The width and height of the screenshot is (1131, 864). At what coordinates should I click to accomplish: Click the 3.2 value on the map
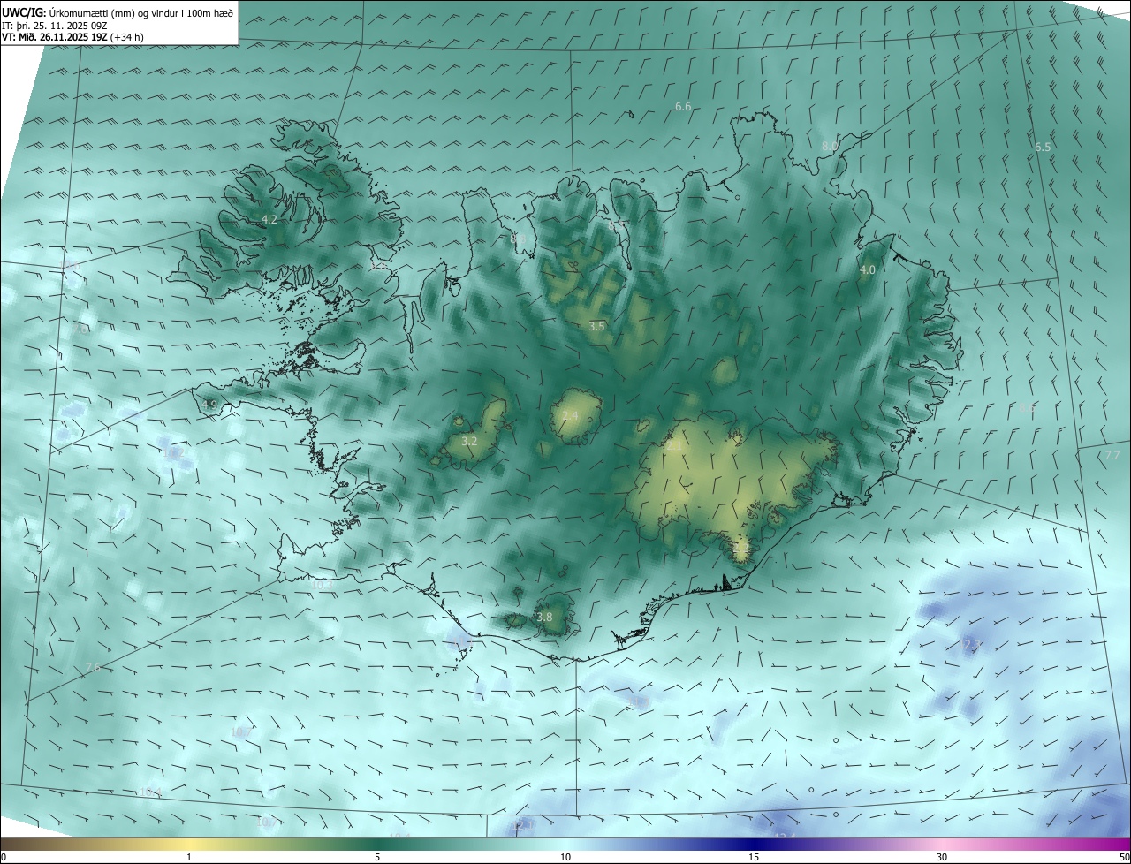(x=469, y=441)
